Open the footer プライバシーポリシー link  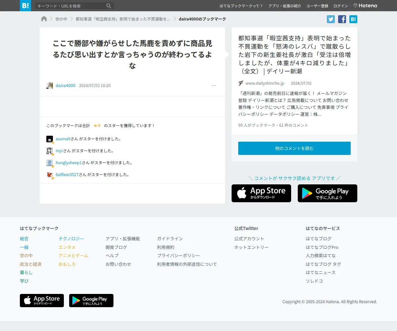click(179, 256)
